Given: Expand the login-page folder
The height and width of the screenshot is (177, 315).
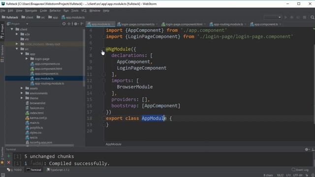Looking at the screenshot, I should [27, 59].
